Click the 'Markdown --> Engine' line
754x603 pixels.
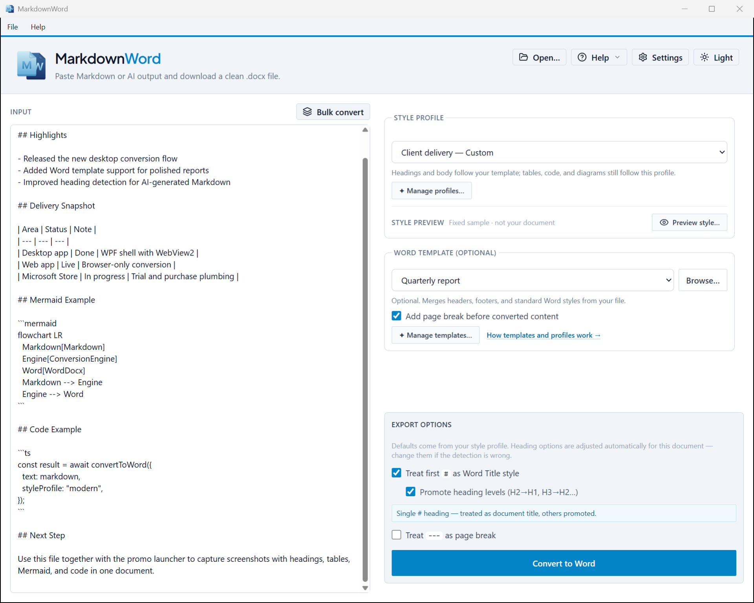click(x=62, y=382)
